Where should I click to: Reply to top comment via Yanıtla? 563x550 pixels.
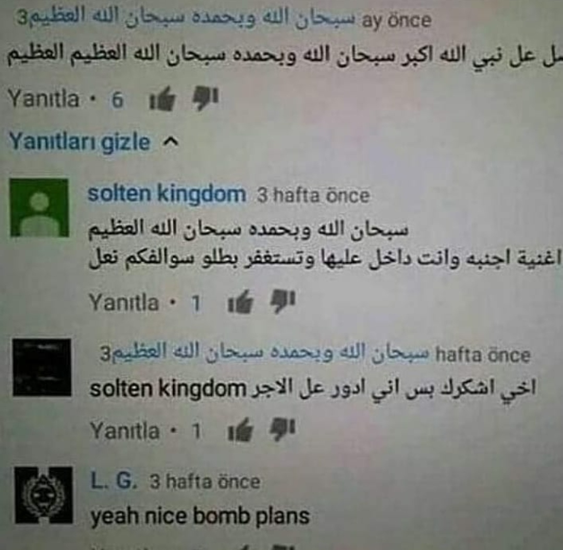43,99
